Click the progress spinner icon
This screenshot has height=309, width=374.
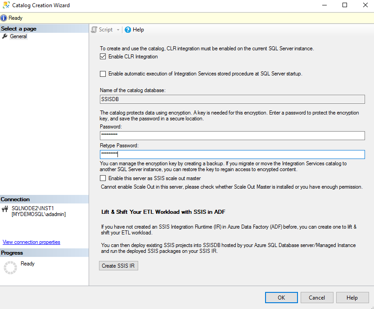pos(10,267)
